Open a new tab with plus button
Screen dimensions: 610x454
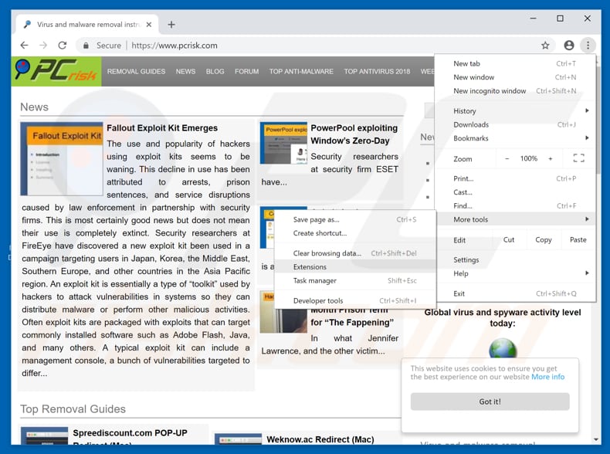[x=171, y=25]
